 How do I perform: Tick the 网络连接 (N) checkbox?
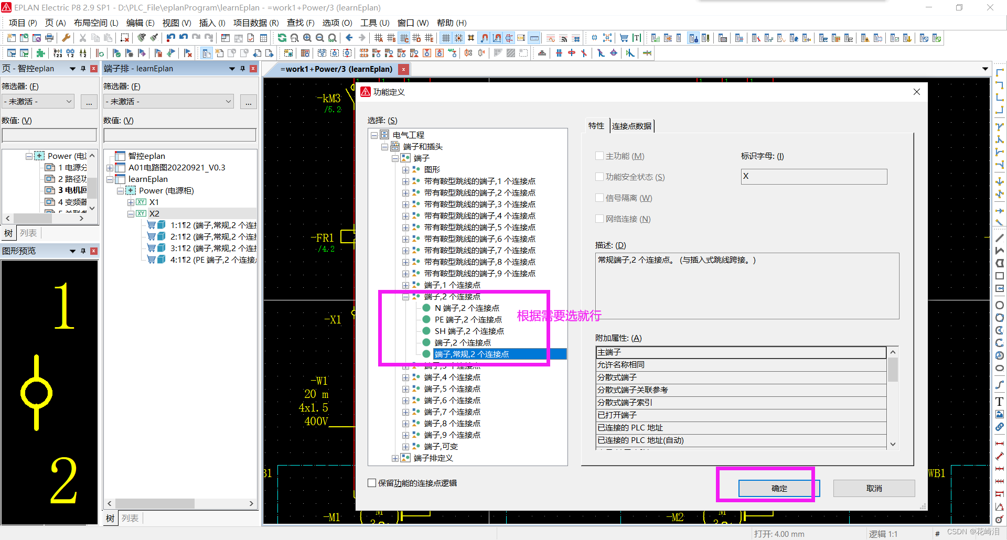tap(599, 219)
